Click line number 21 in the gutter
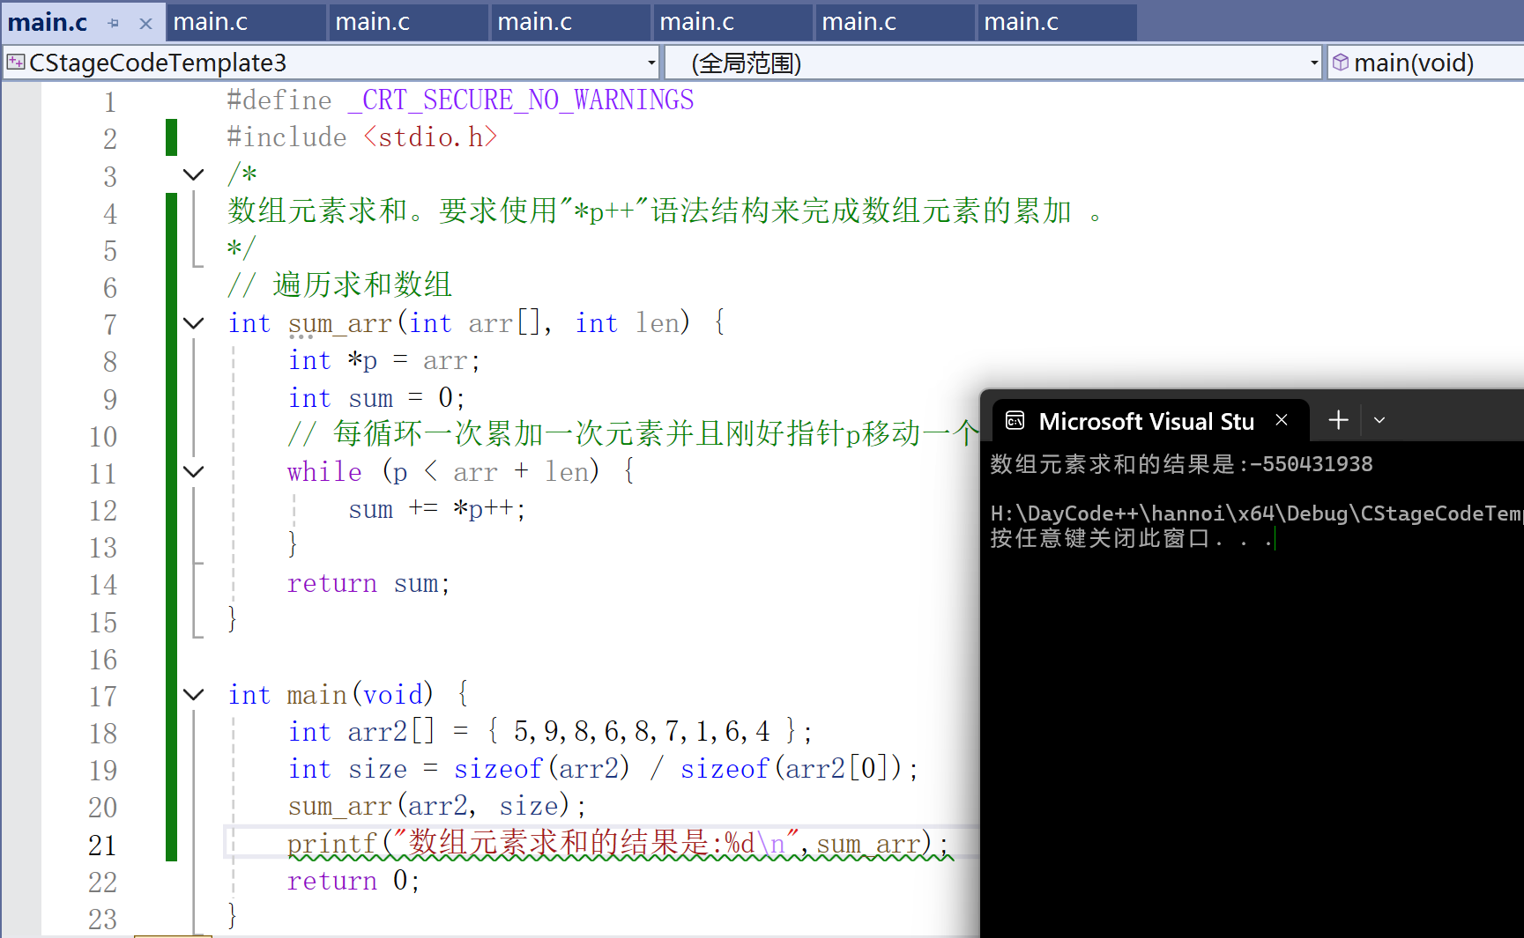Screen dimensions: 1524x938 [102, 846]
